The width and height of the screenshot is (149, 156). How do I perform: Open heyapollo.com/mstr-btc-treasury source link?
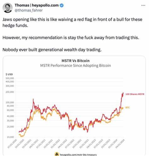tap(78, 155)
